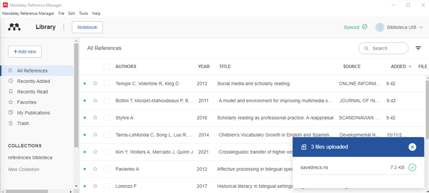Click the unread green dot for Bottini T

[x=84, y=100]
